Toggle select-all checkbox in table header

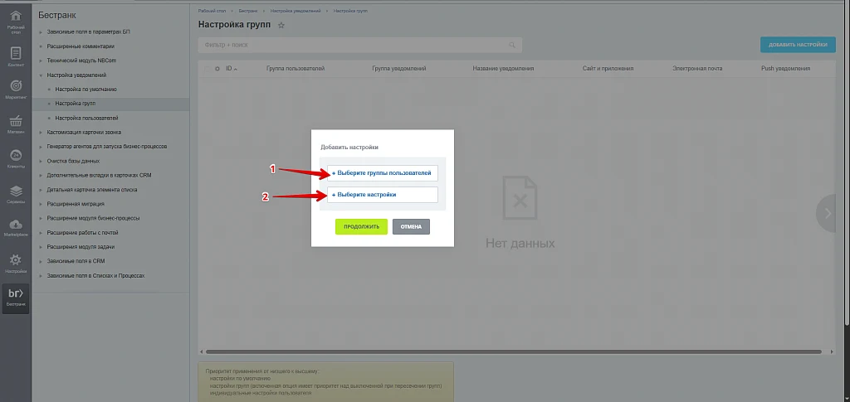208,69
